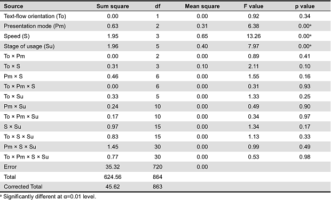Select the Presentation mode (Pm) row label
The width and height of the screenshot is (331, 200).
click(35, 26)
